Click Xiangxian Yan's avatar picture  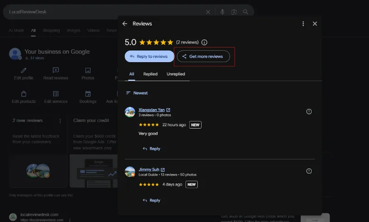click(x=130, y=112)
